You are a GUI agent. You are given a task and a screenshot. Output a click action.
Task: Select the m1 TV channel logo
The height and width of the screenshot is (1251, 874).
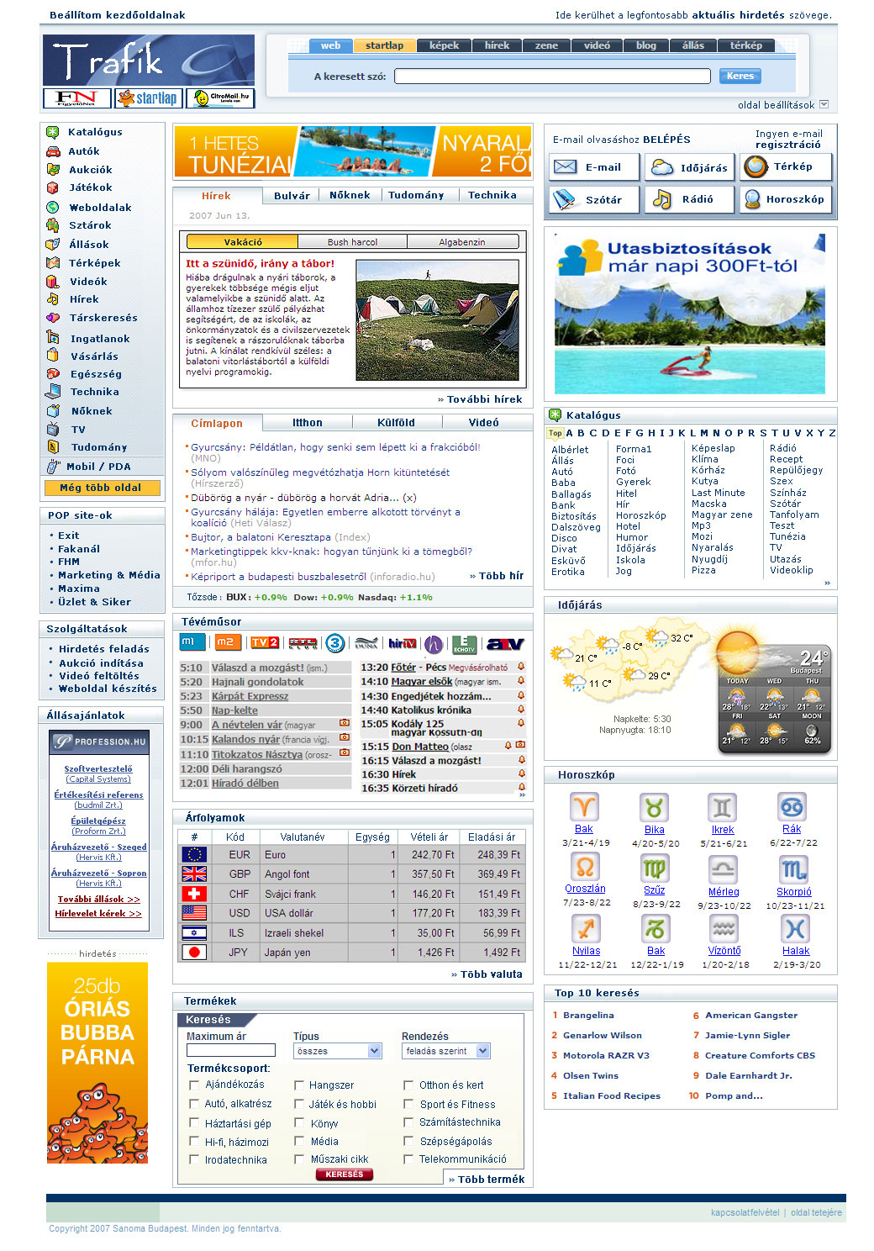click(192, 643)
